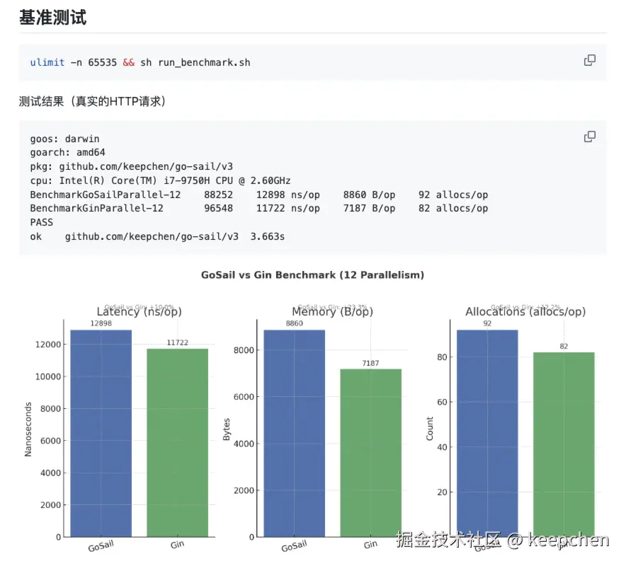Viewport: 626px width, 566px height.
Task: Select the 'goarch: amd64' line
Action: point(67,152)
